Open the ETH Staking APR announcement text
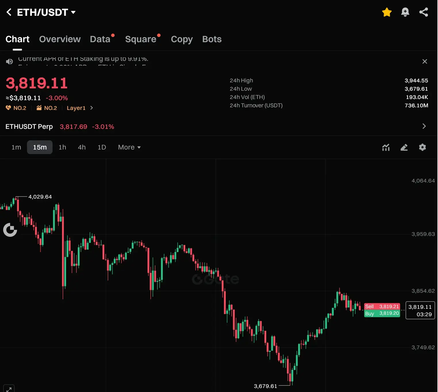Viewport: 438px width, 392px height. tap(83, 60)
